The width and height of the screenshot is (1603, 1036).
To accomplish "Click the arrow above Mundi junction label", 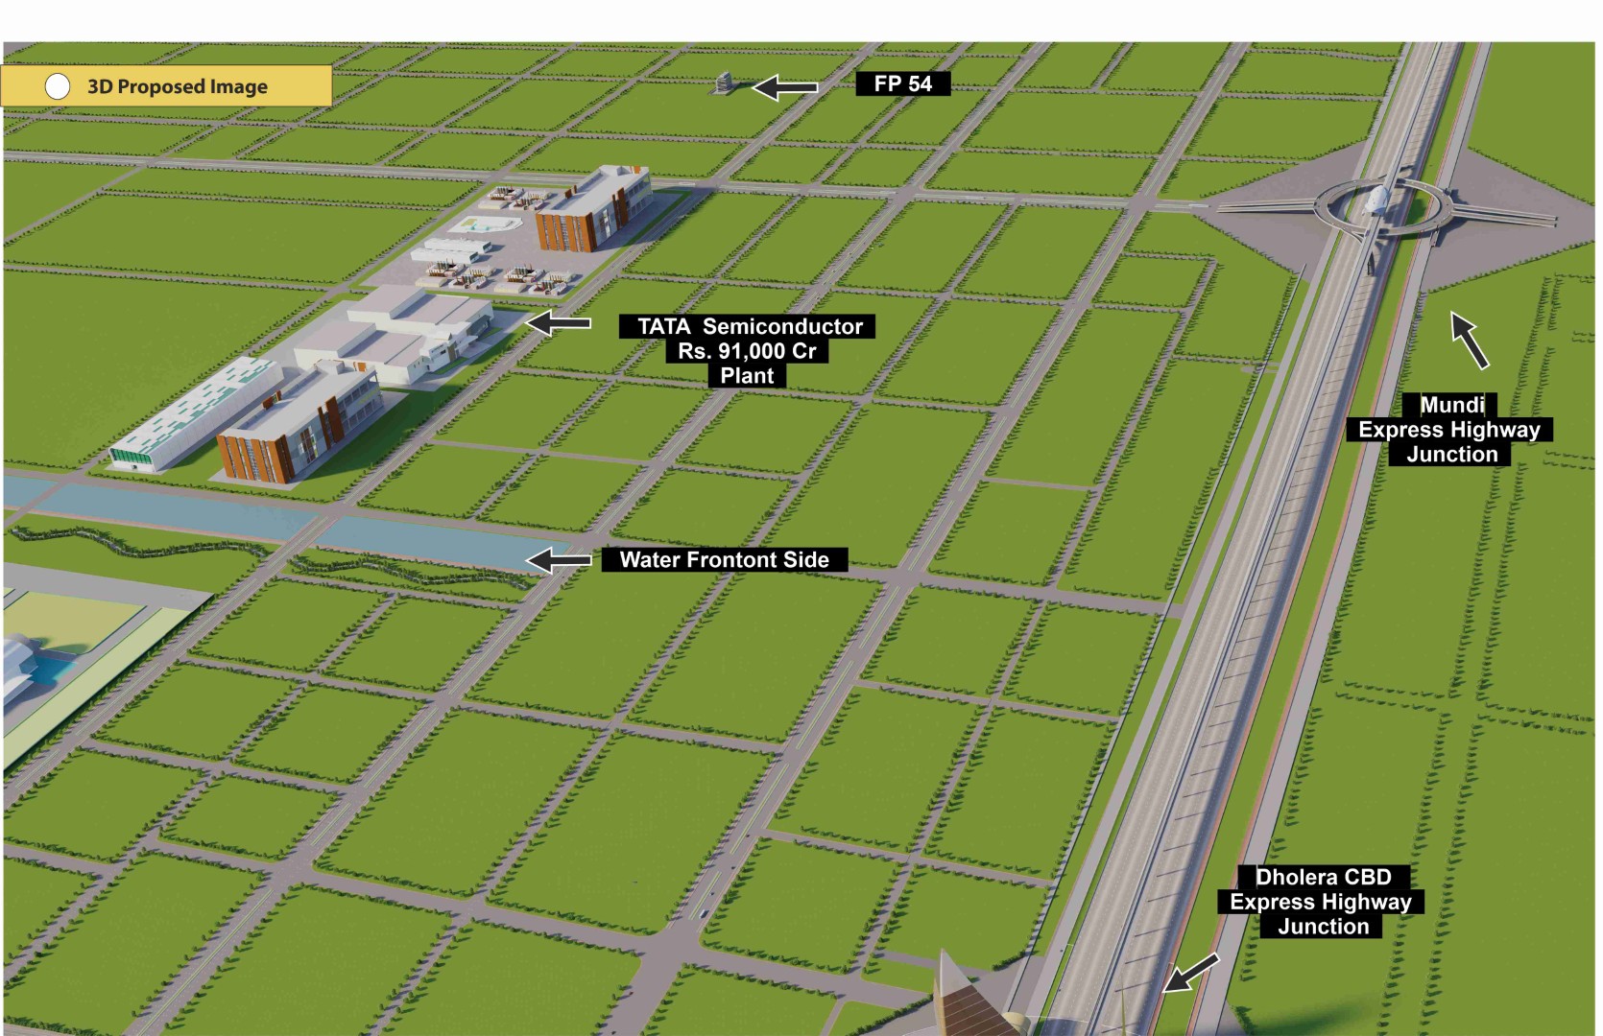I will [1470, 340].
